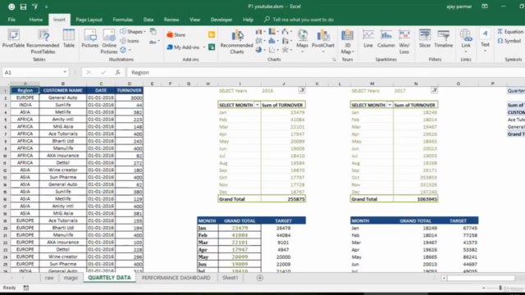This screenshot has width=525, height=295.
Task: Expand the Name Box dropdown arrow
Action: 65,72
